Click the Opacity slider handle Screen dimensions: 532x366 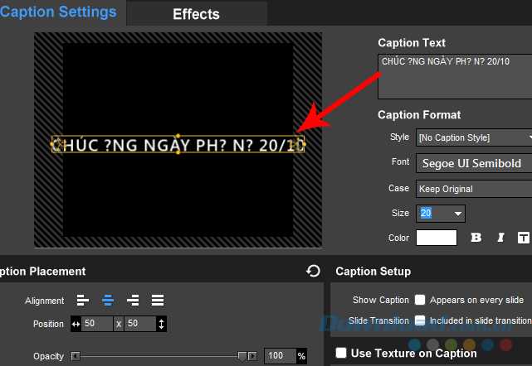point(242,356)
